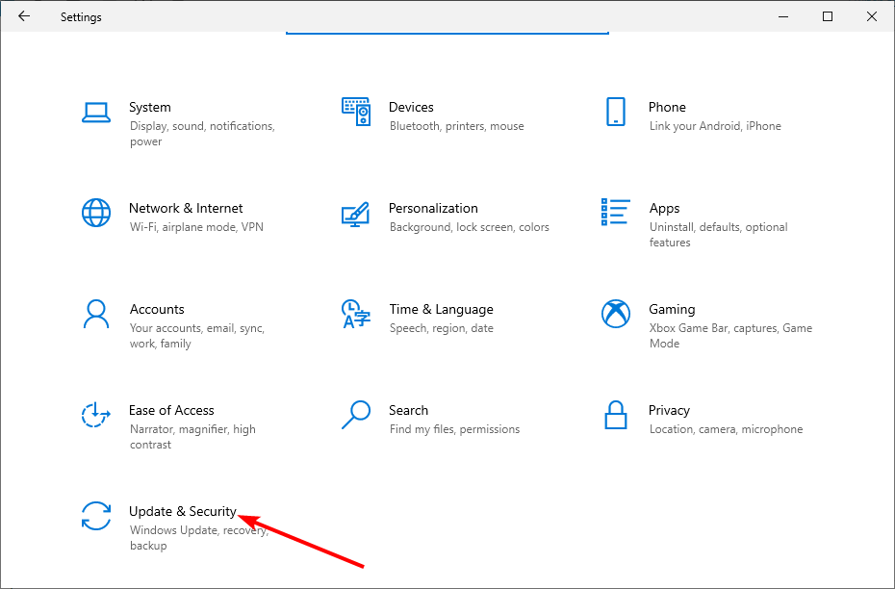The height and width of the screenshot is (589, 895).
Task: Click the Apps list icon
Action: (616, 213)
